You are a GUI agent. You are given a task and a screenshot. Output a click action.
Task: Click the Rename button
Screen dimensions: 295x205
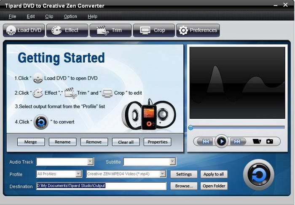coord(63,142)
